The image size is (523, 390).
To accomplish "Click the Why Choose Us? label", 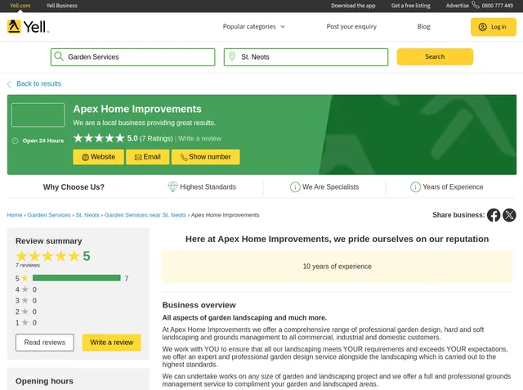I will [x=74, y=187].
